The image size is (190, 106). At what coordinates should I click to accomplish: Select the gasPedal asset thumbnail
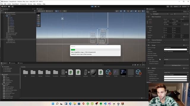point(85,72)
